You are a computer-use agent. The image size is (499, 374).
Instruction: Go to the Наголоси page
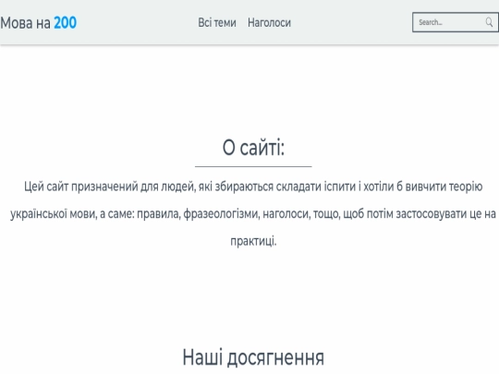(x=269, y=22)
